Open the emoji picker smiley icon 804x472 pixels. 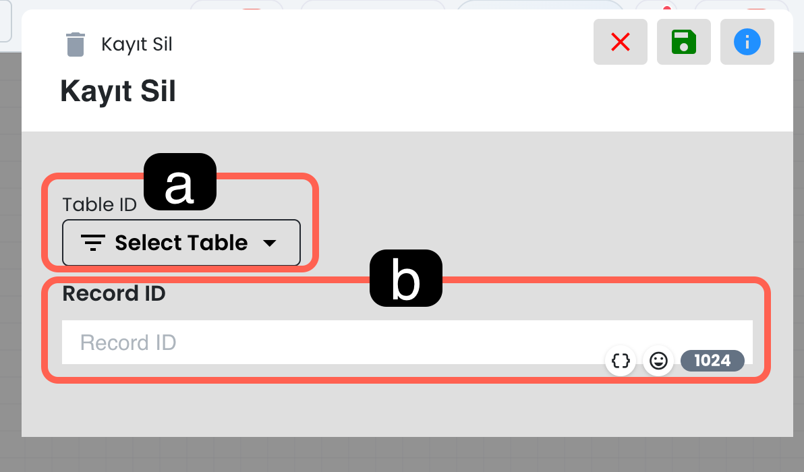tap(658, 361)
